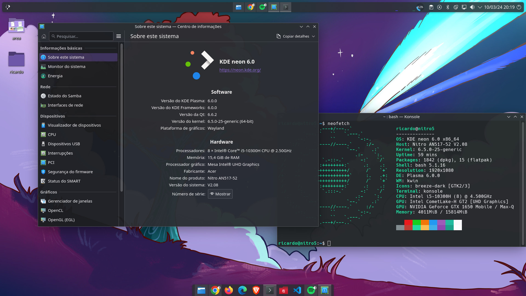Open the clipboard tray icon
This screenshot has width=526, height=296.
tap(431, 7)
